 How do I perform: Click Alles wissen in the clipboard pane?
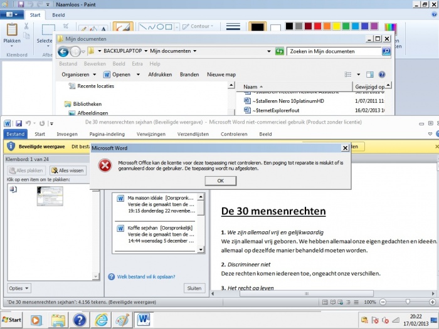coord(68,170)
